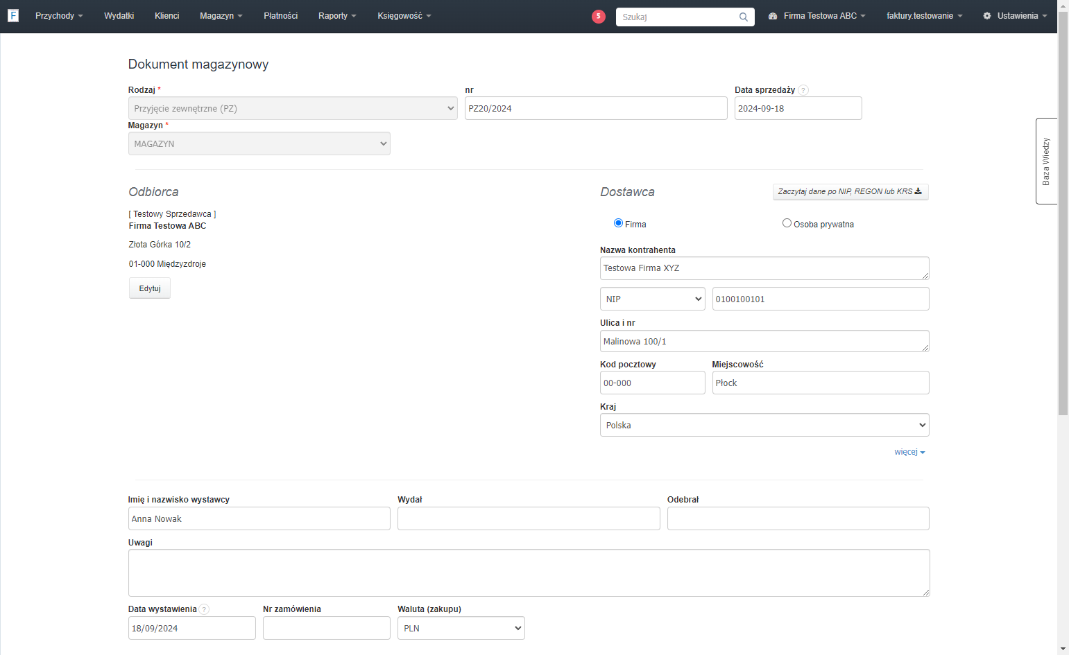Image resolution: width=1069 pixels, height=655 pixels.
Task: Click the Odebrał input field
Action: pyautogui.click(x=798, y=518)
